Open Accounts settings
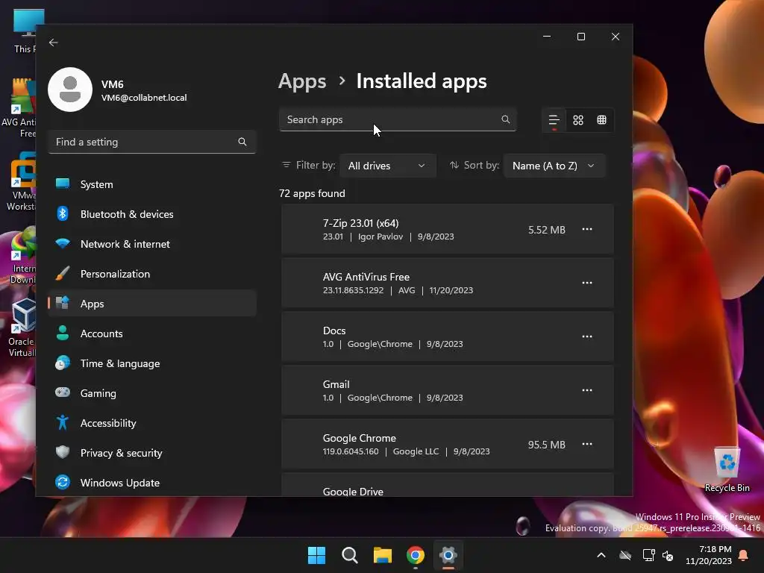 click(x=152, y=334)
